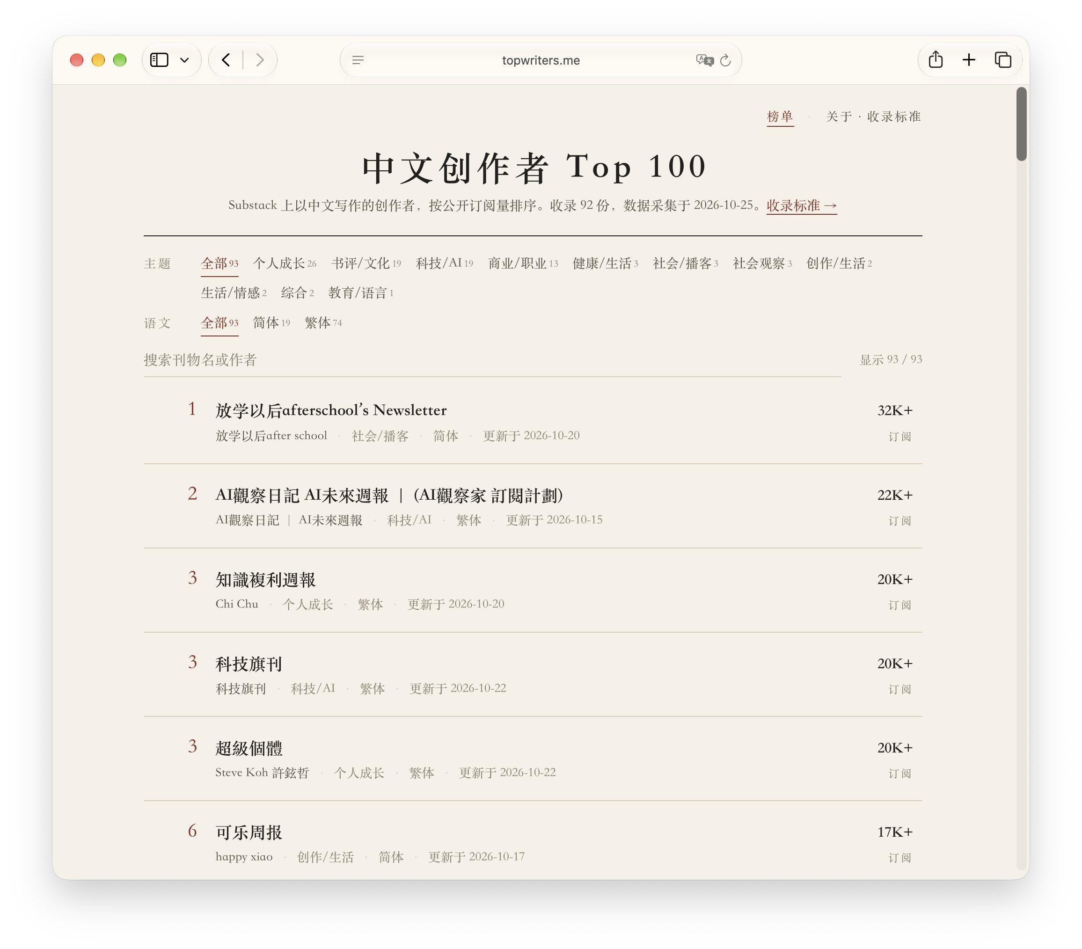This screenshot has width=1082, height=949.
Task: Filter by topic 生活/情感
Action: (x=234, y=292)
